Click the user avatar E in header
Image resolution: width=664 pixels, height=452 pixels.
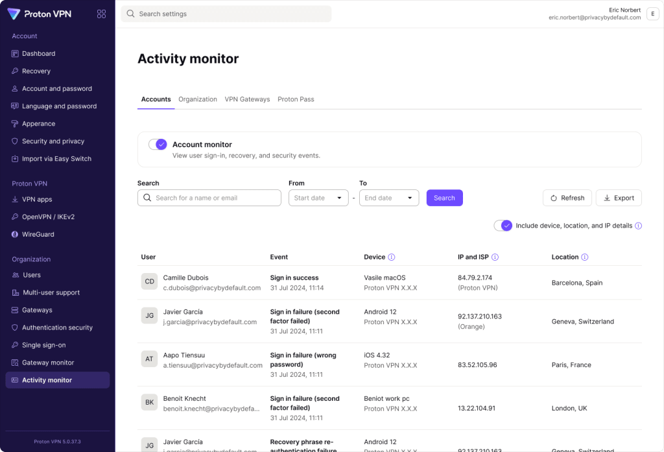tap(652, 14)
